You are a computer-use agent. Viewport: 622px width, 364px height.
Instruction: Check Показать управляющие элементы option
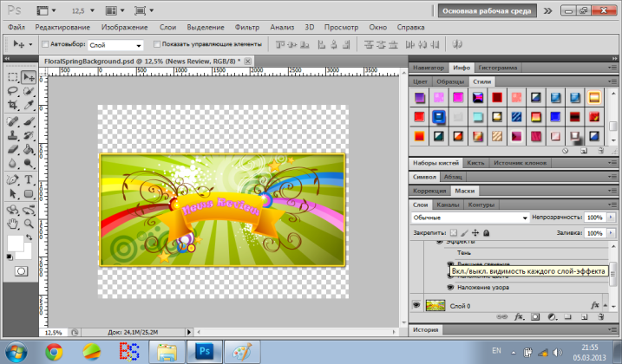pos(156,44)
